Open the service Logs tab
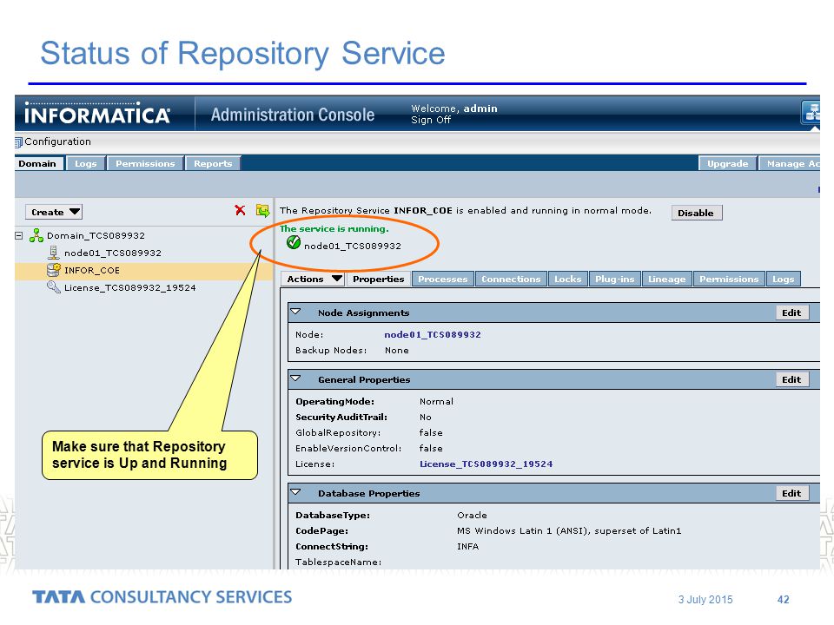Screen dimensions: 834x625 coord(783,279)
